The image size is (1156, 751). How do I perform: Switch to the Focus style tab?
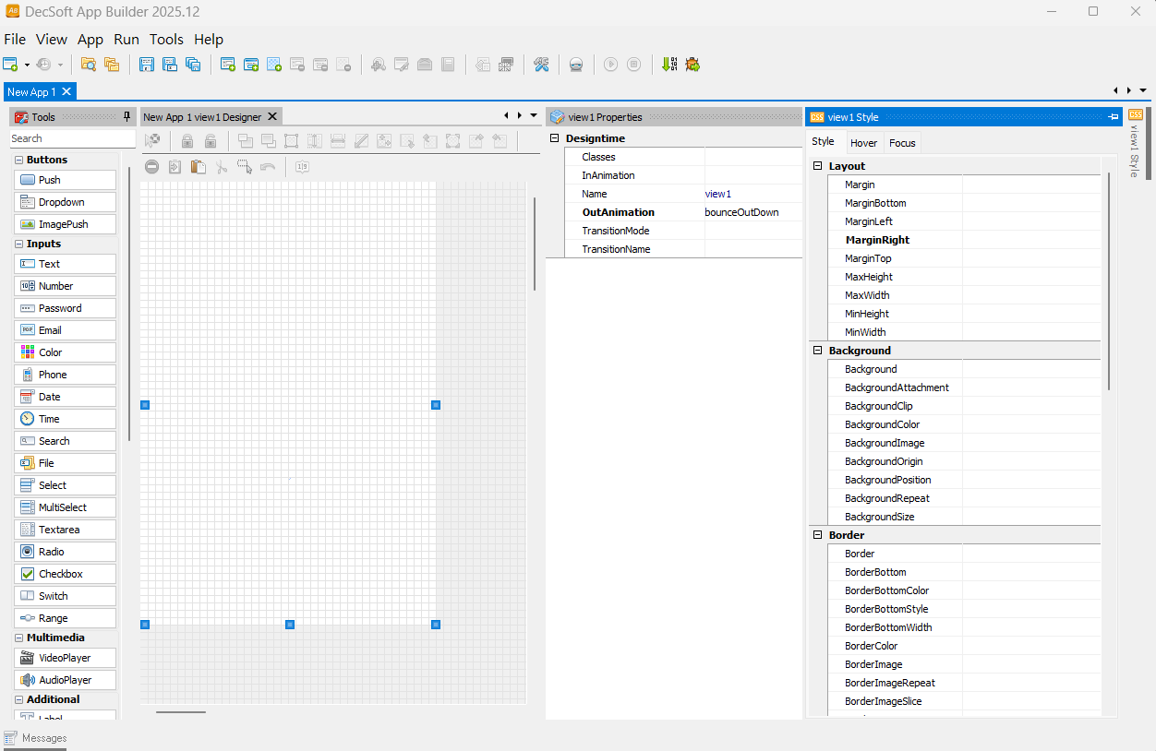(x=902, y=143)
